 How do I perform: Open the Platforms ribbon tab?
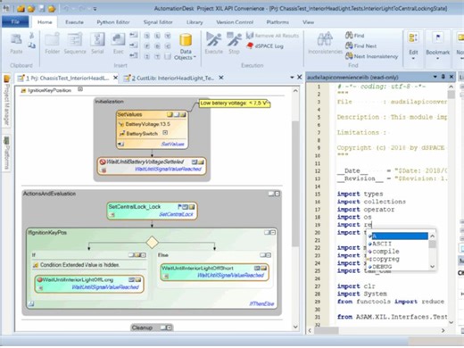coord(278,22)
